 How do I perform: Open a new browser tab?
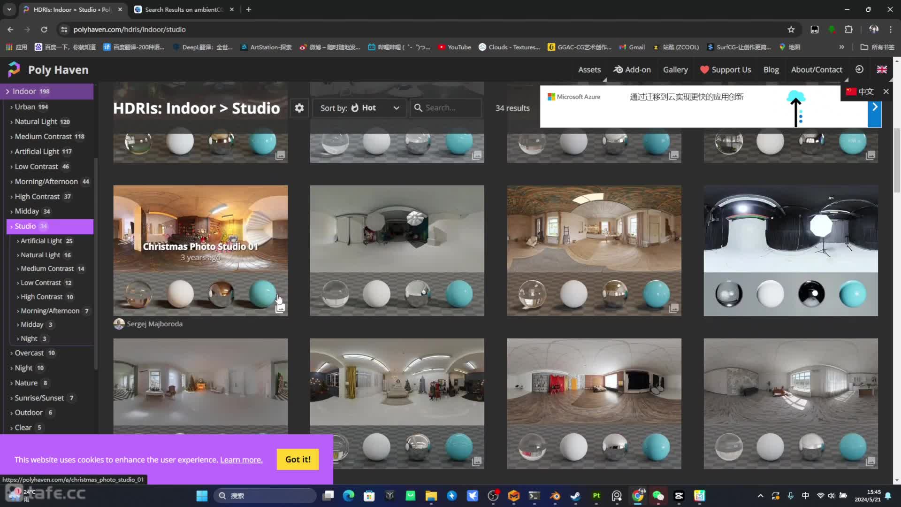pos(249,9)
